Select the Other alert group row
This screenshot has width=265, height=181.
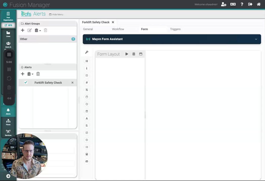[48, 39]
